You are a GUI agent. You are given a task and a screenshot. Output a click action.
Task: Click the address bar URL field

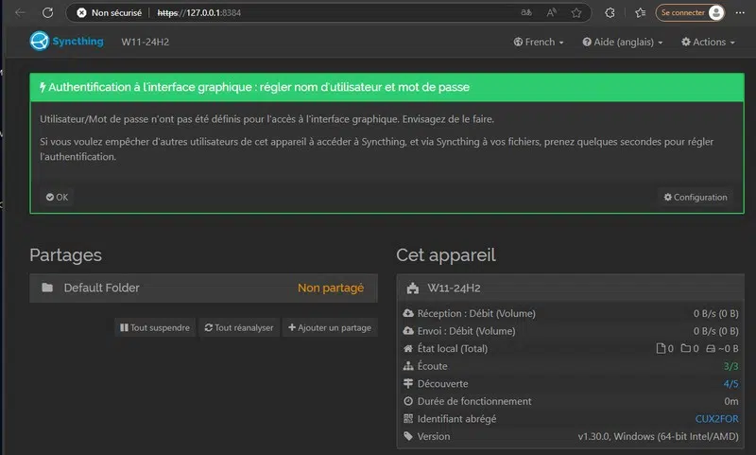[x=328, y=13]
